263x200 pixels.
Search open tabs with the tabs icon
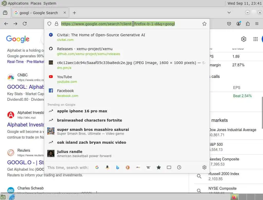click(x=169, y=167)
